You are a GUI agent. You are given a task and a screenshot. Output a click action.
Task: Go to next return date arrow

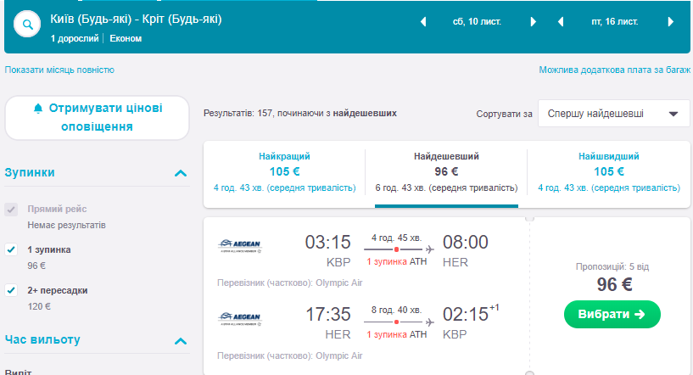670,22
